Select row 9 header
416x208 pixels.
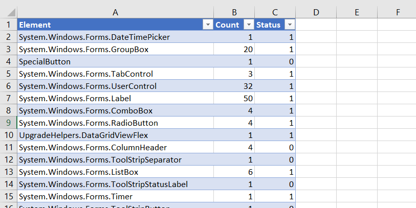9,123
